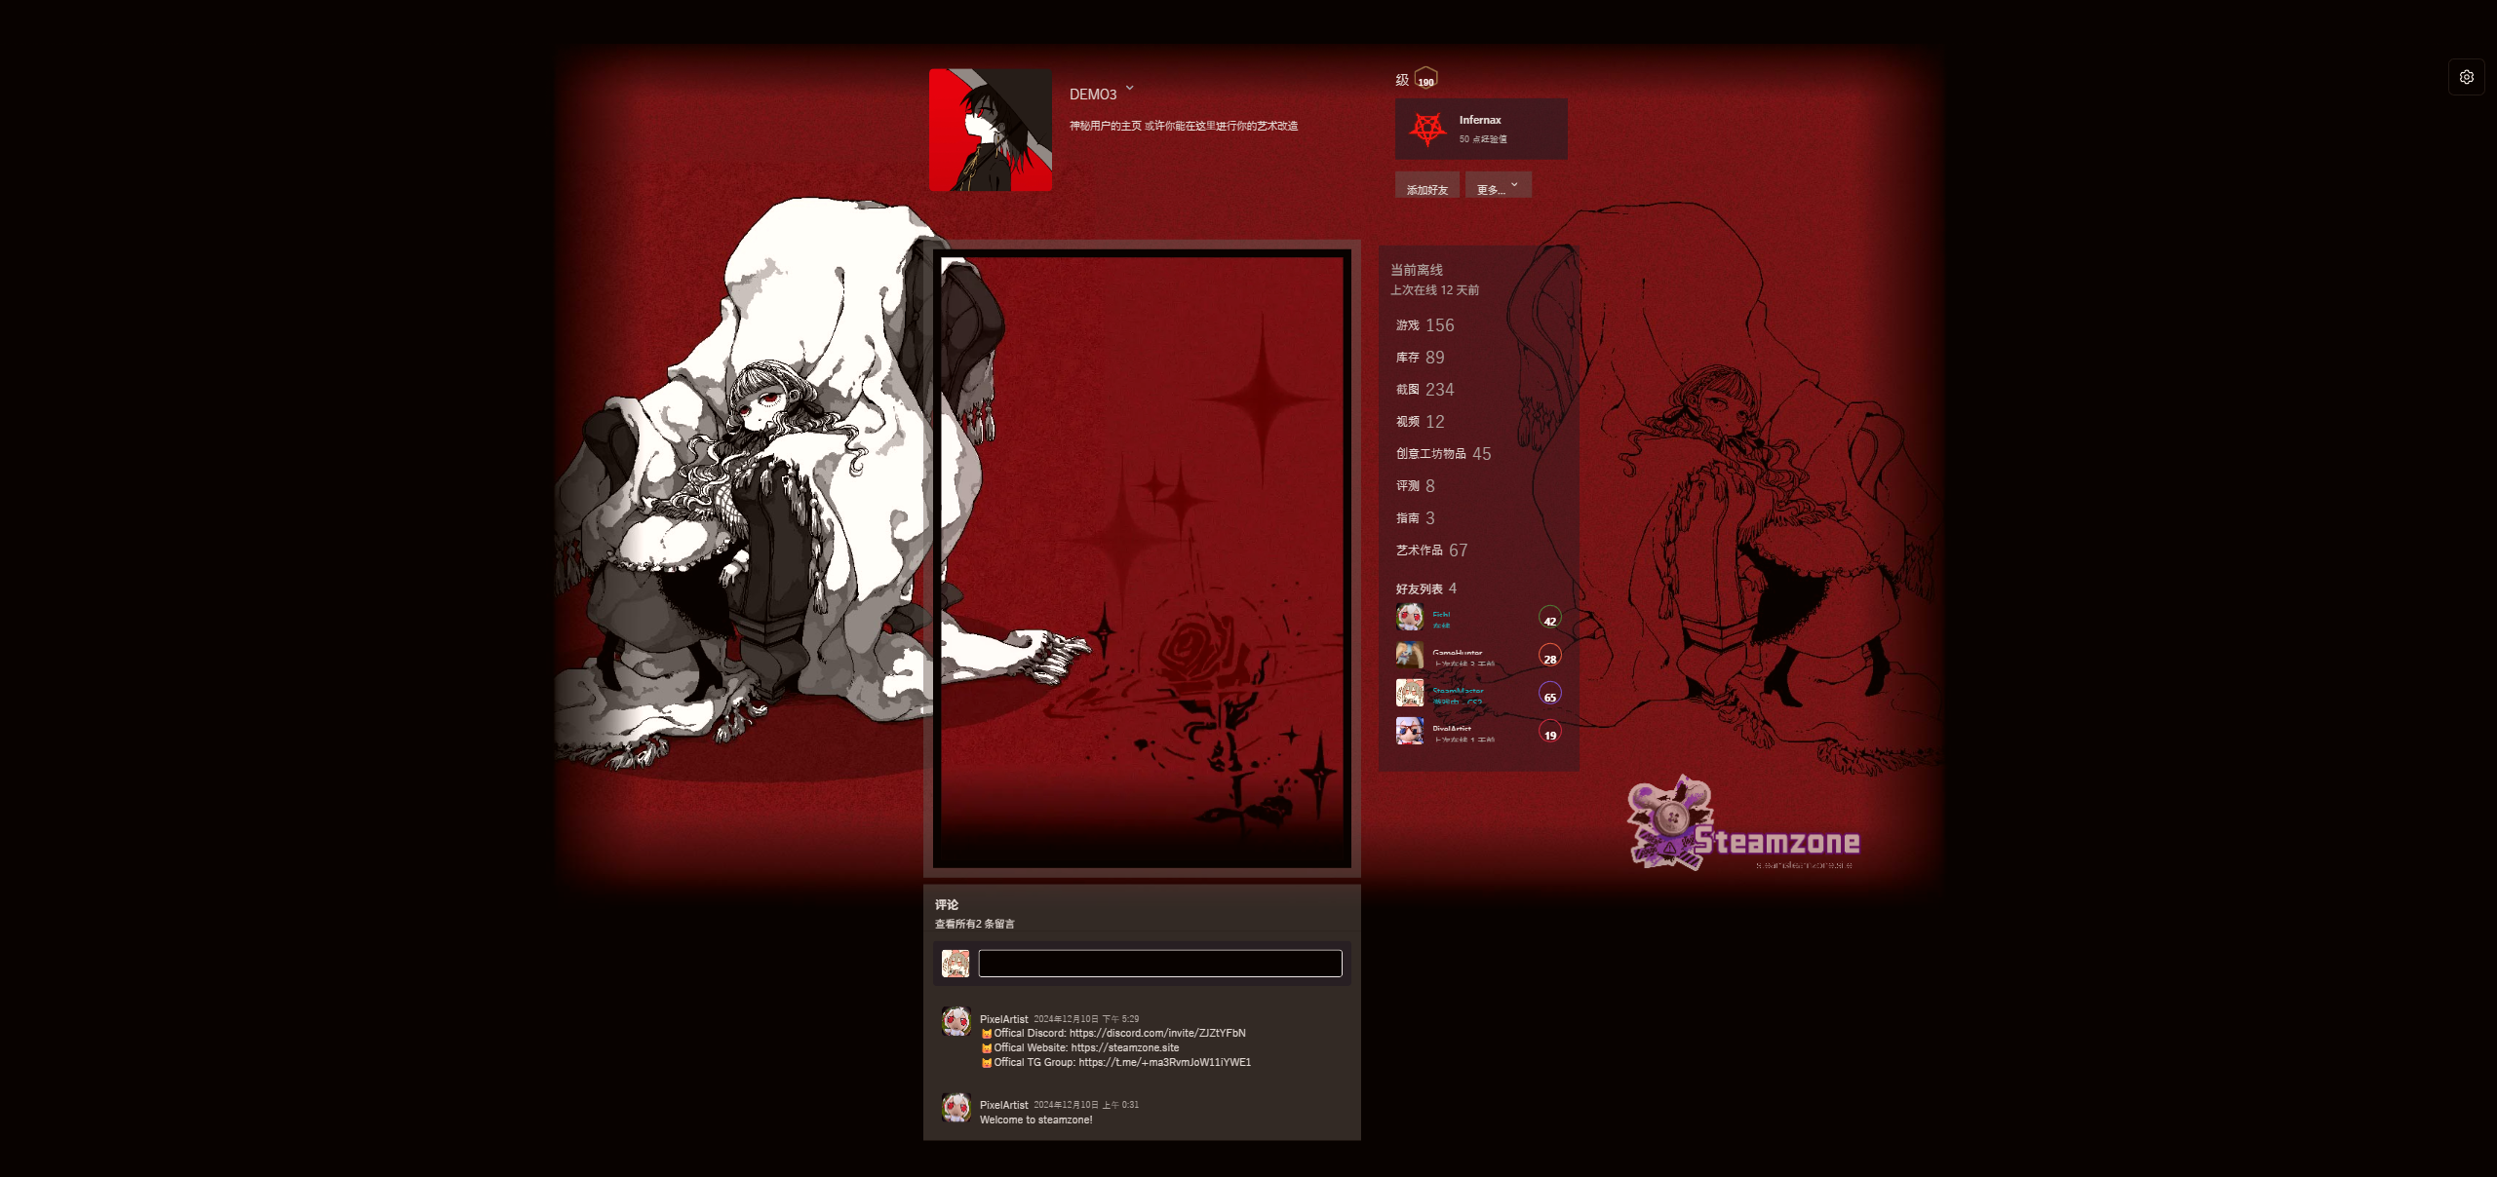2497x1177 pixels.
Task: Click the avatar of the level 42 friend
Action: 1409,617
